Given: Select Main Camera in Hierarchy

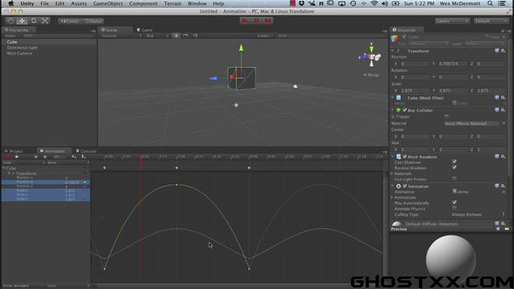Looking at the screenshot, I should 19,53.
